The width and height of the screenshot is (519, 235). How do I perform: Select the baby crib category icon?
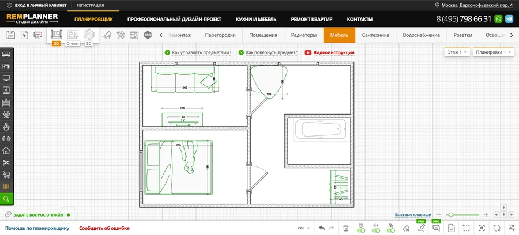[6, 103]
